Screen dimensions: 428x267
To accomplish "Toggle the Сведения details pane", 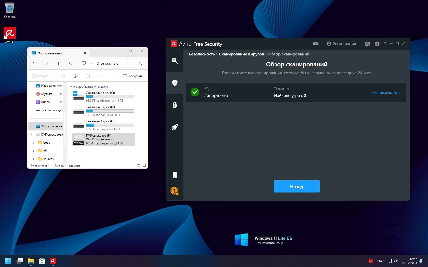I will click(x=132, y=76).
